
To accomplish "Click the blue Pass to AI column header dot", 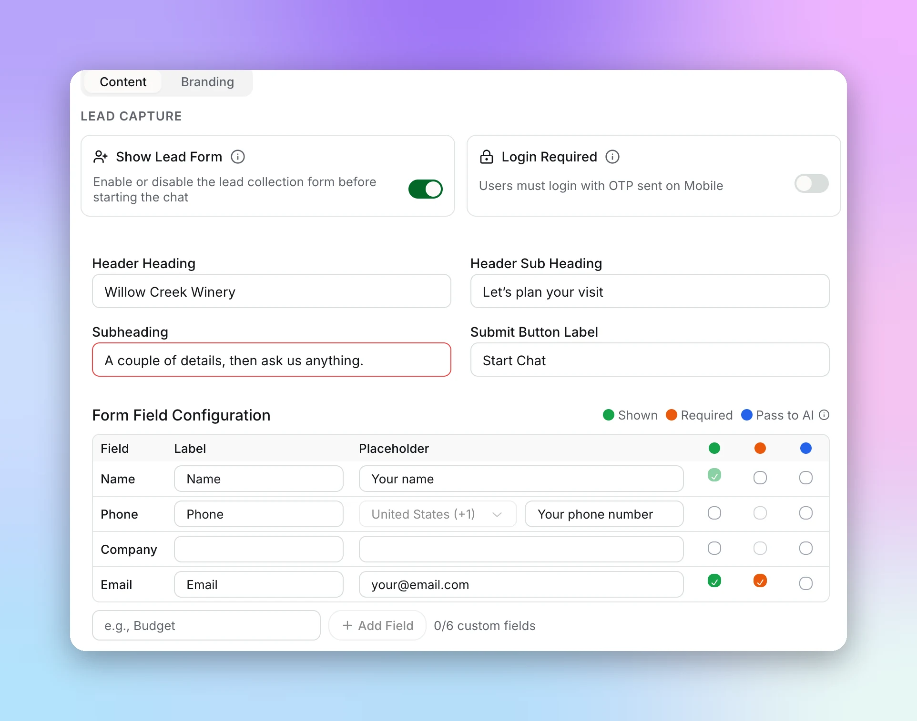I will [806, 448].
